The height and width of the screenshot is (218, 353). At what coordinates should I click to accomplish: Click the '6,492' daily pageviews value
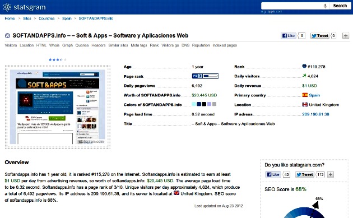[197, 86]
